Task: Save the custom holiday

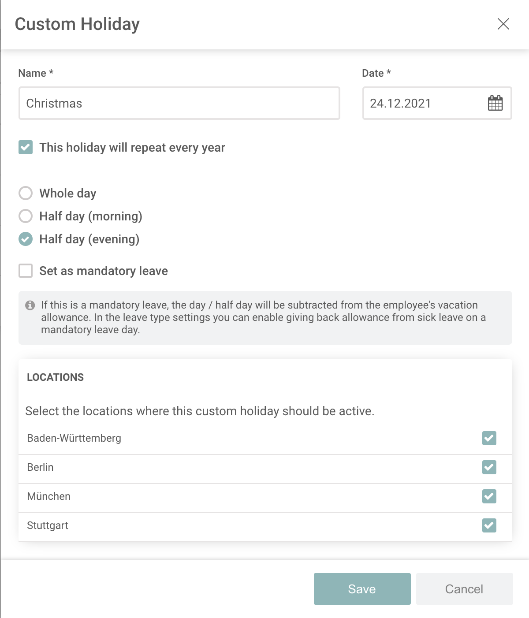Action: click(x=362, y=589)
